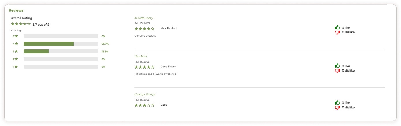Open Jeniffa Mary reviewer name
This screenshot has height=126, width=401.
144,18
